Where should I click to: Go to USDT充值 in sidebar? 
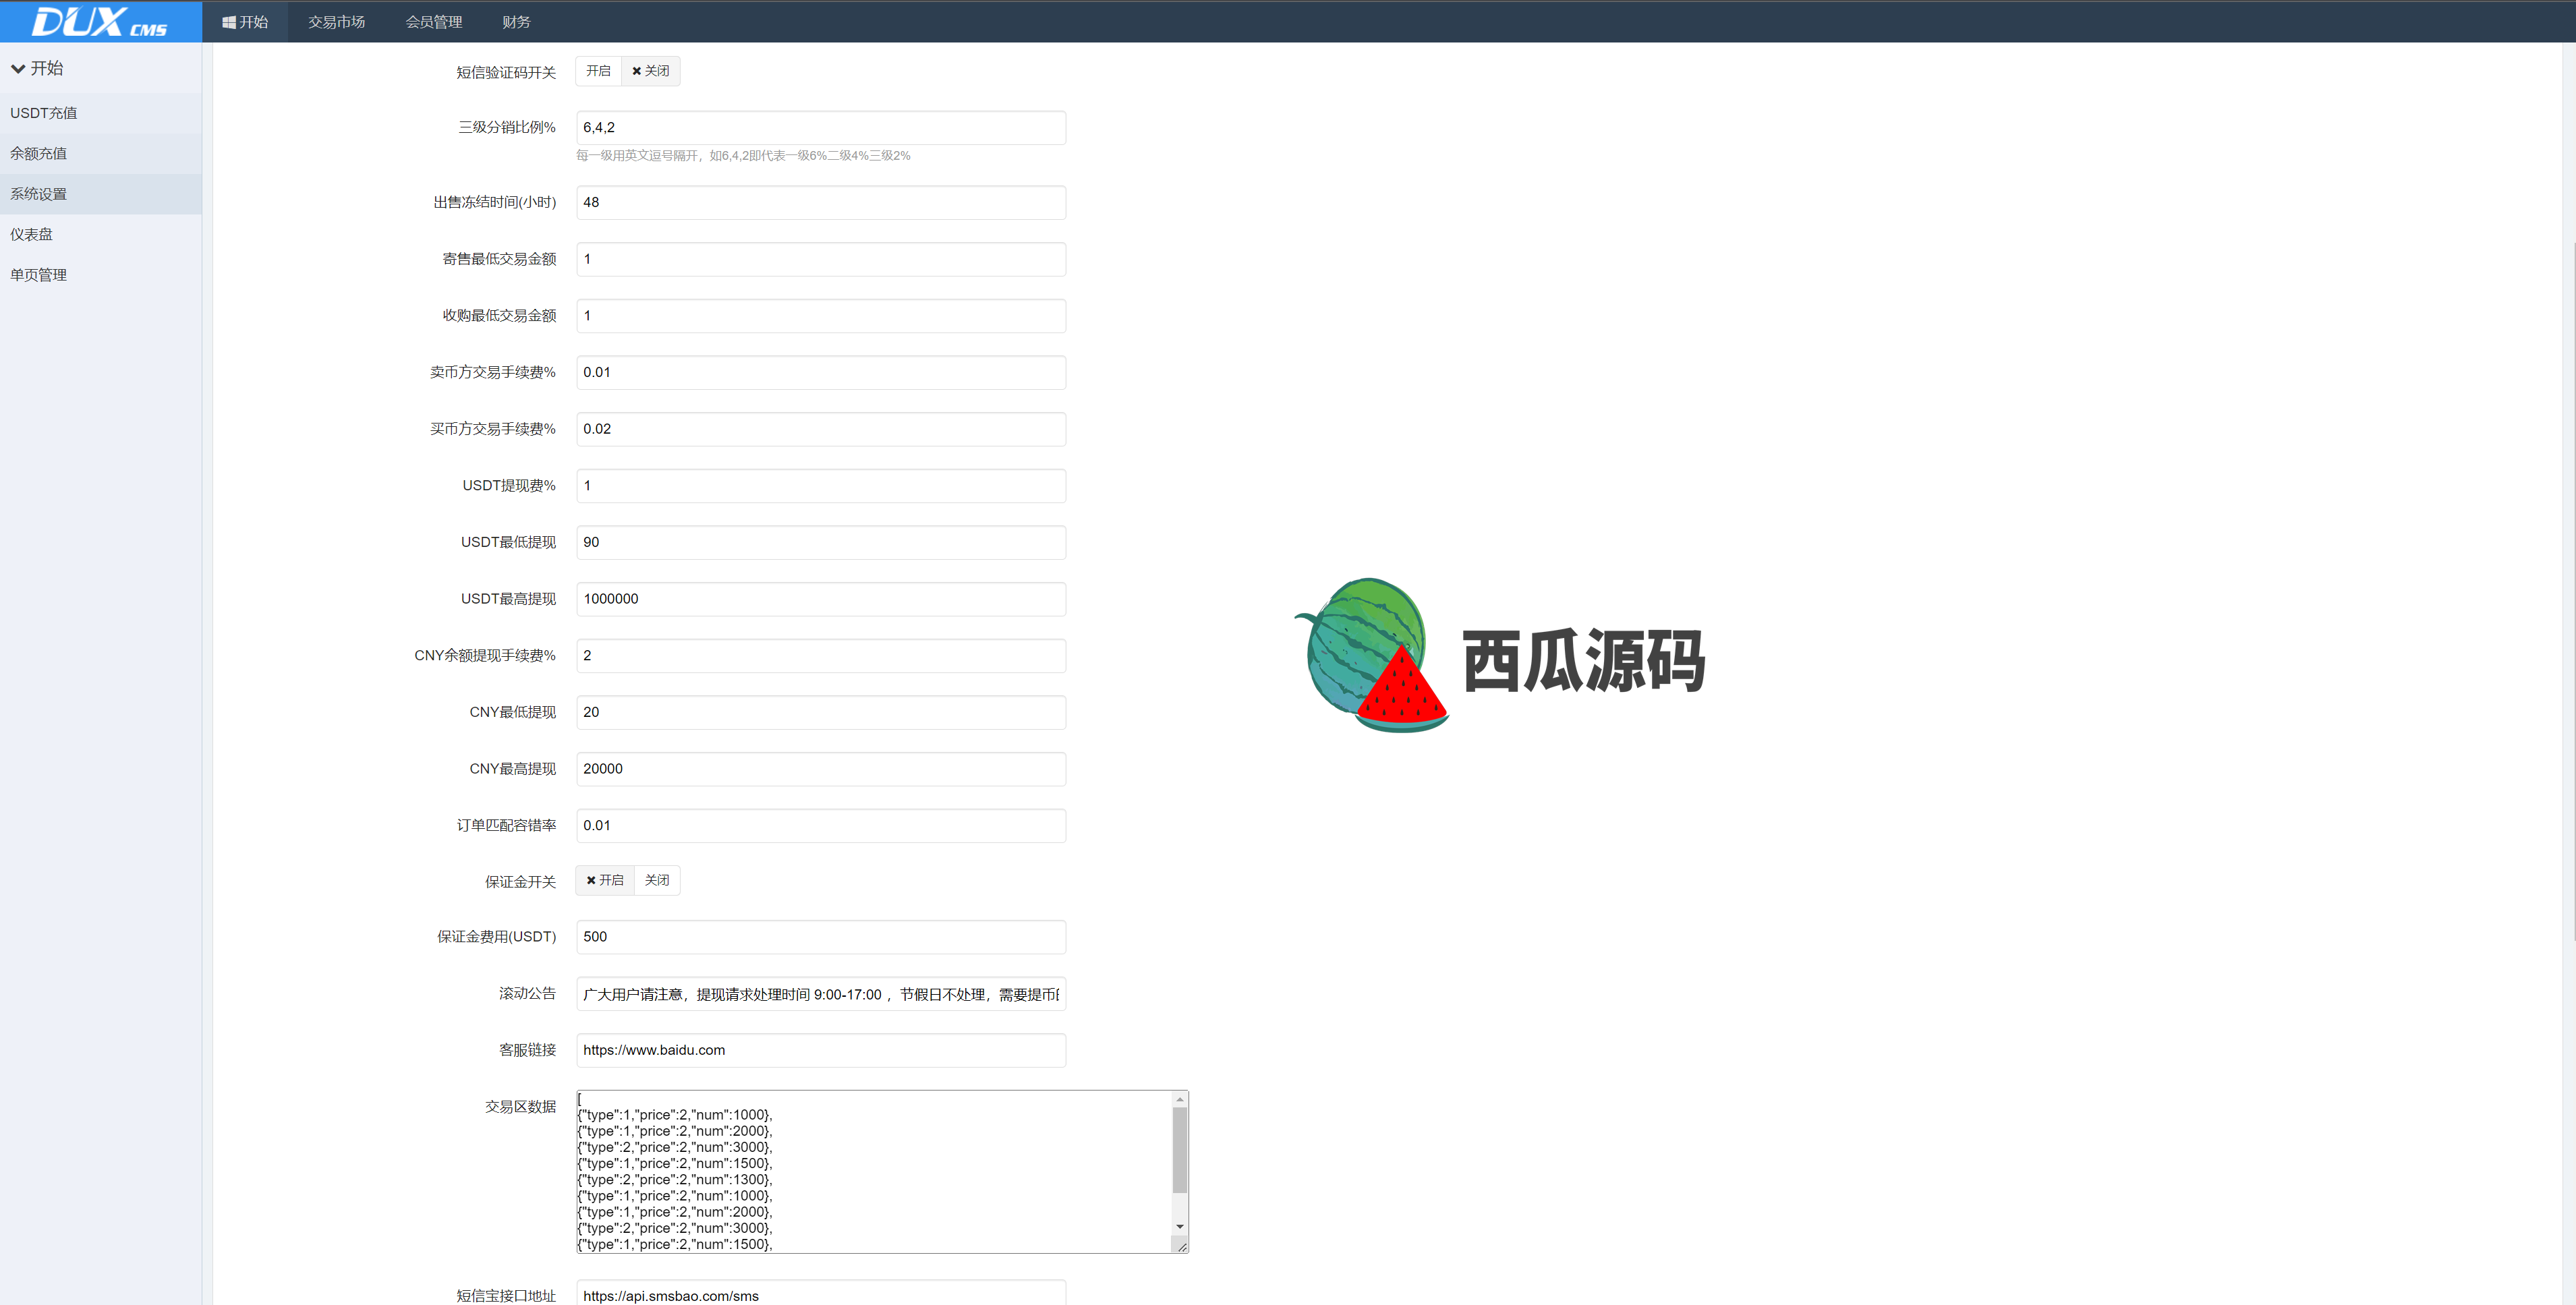coord(101,113)
